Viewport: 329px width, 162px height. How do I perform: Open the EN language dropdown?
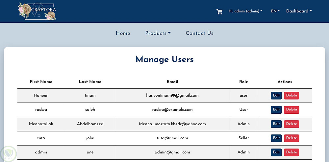(x=275, y=11)
